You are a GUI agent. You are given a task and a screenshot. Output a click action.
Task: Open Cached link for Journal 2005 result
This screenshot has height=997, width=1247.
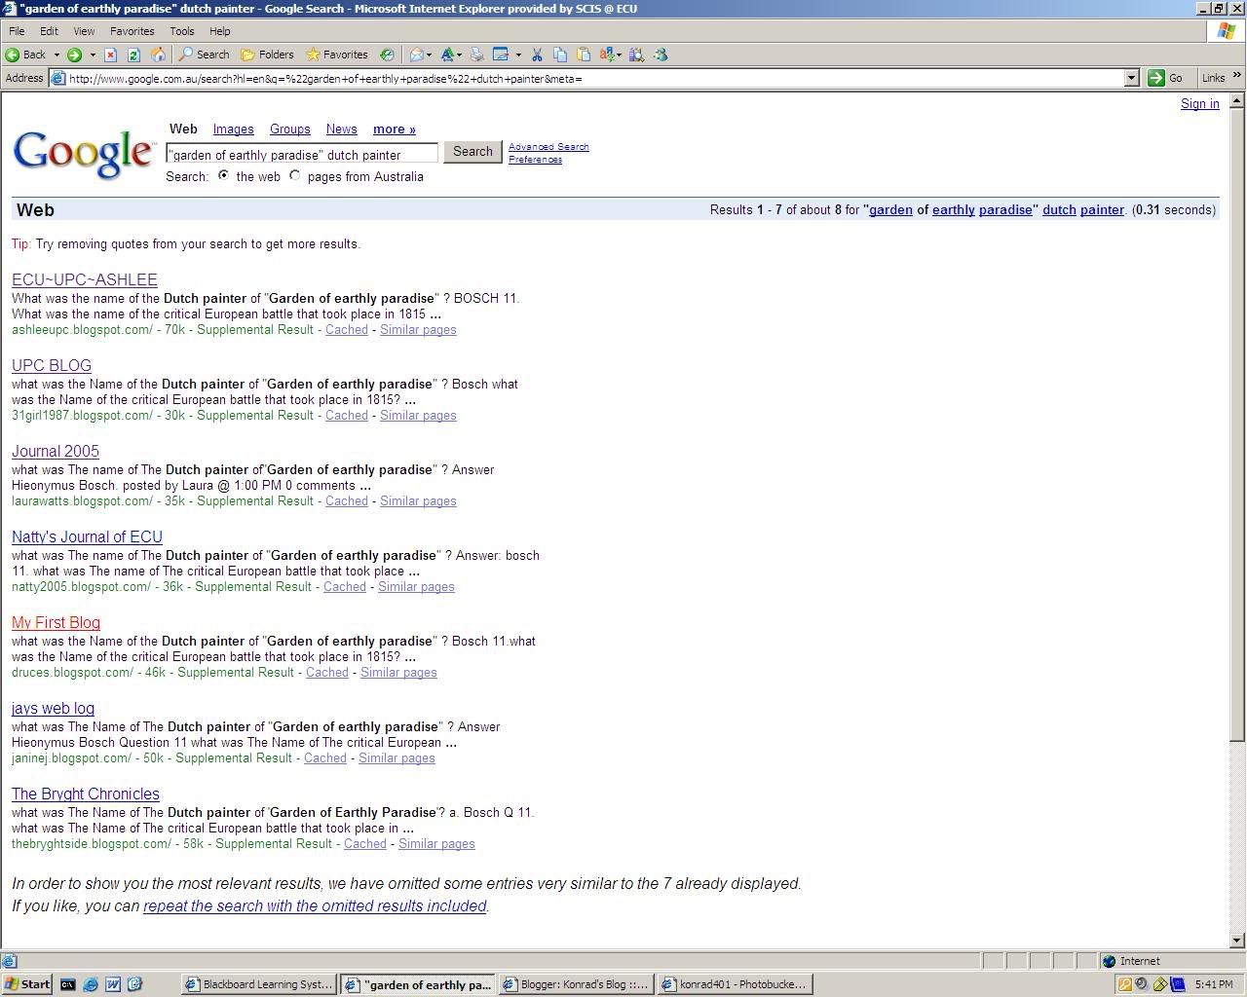[347, 501]
